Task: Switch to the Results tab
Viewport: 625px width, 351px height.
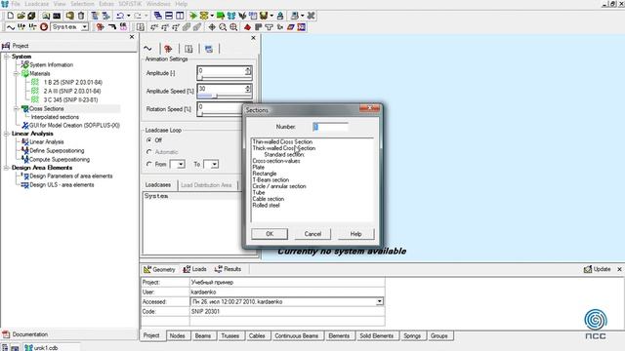Action: point(228,269)
